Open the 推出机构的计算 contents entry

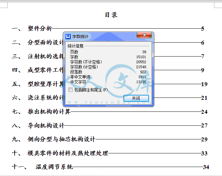pyautogui.click(x=49, y=111)
